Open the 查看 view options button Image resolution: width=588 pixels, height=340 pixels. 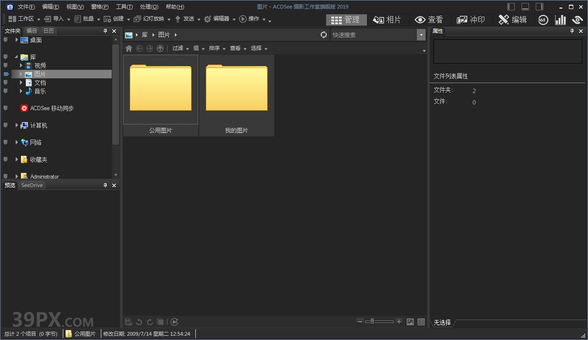(238, 48)
